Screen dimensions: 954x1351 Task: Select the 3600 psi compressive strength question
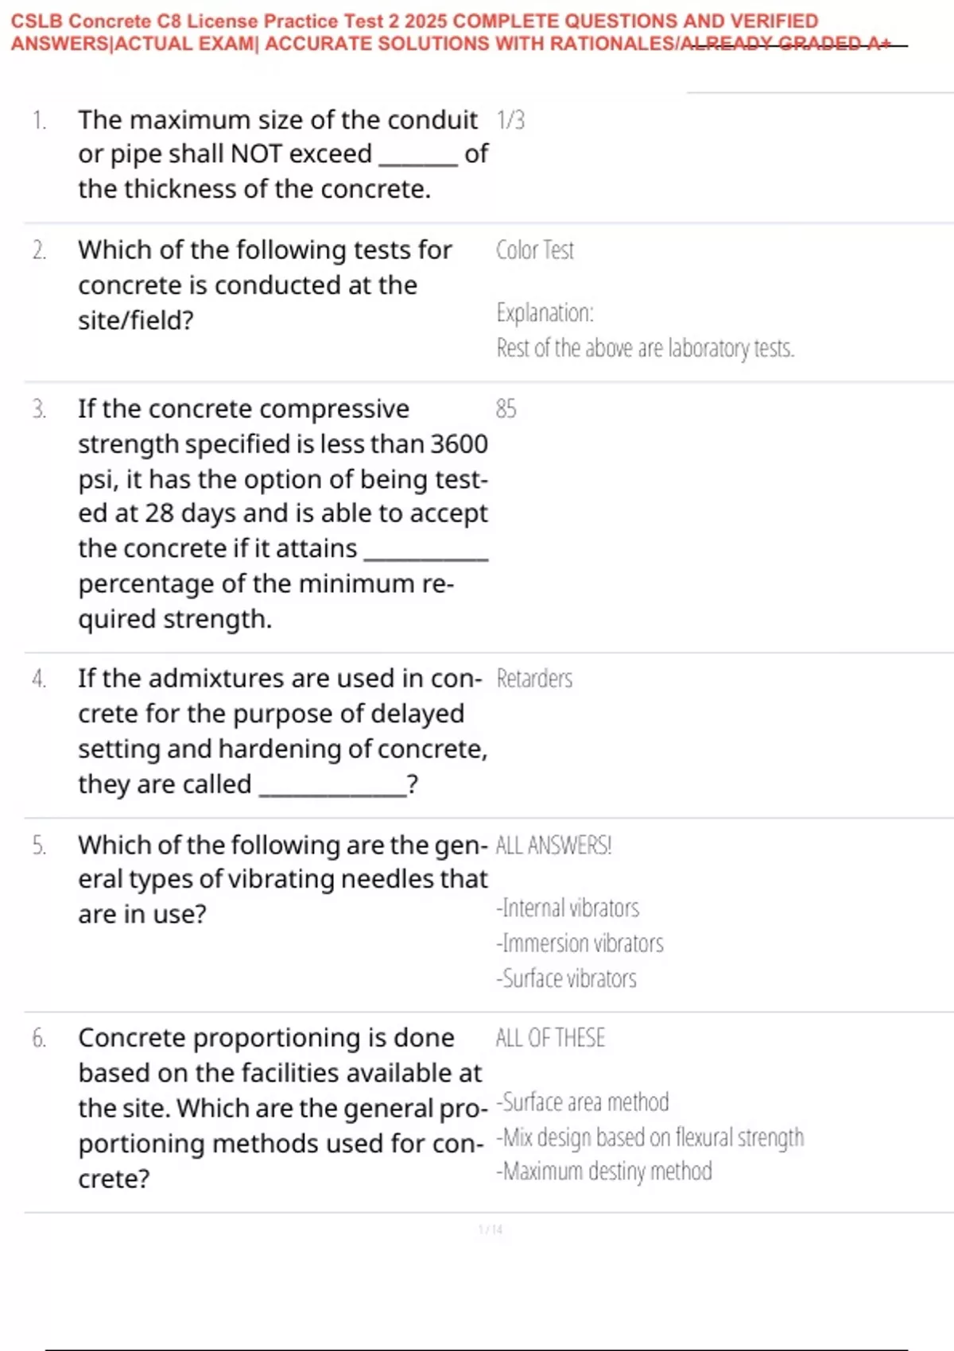[x=282, y=513]
